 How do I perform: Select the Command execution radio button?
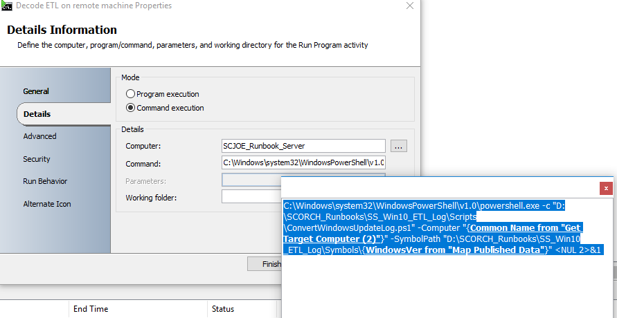tap(130, 108)
